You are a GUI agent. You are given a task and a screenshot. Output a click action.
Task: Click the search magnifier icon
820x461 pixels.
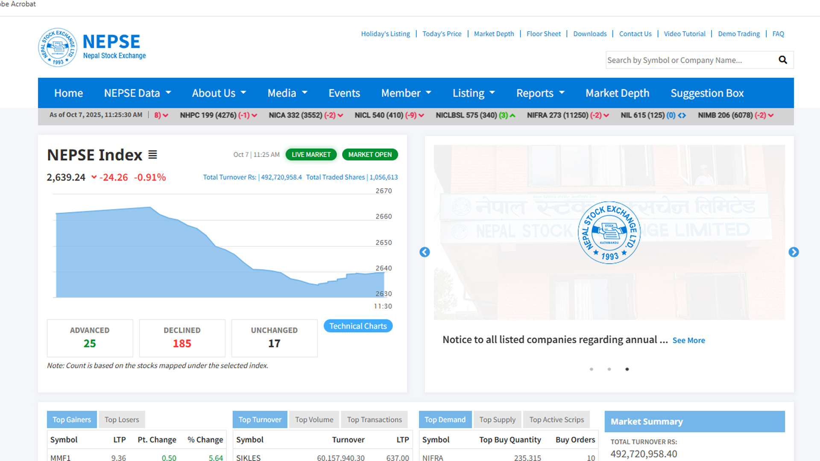pos(782,60)
